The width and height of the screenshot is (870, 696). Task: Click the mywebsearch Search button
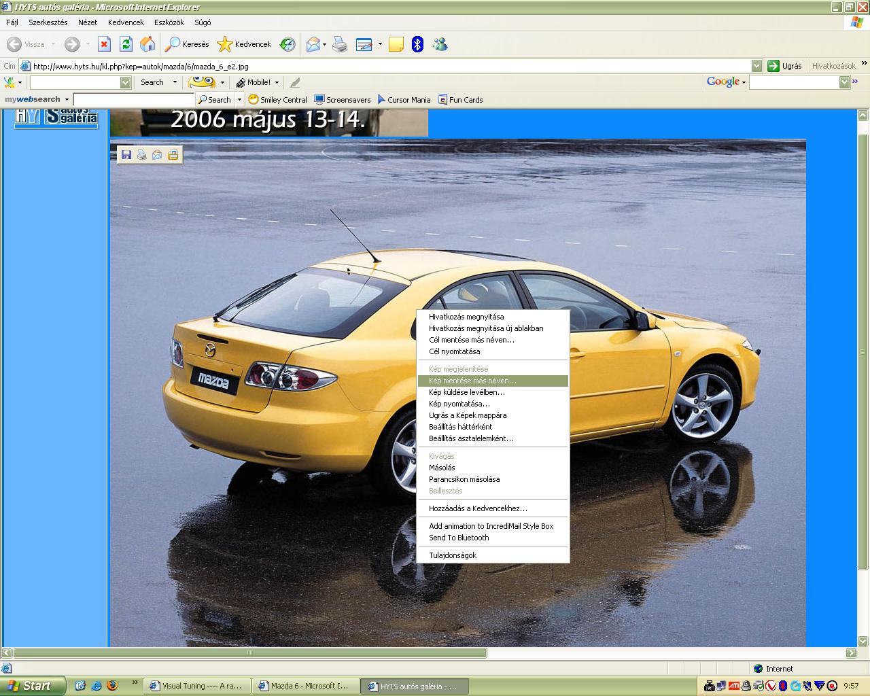pyautogui.click(x=215, y=99)
